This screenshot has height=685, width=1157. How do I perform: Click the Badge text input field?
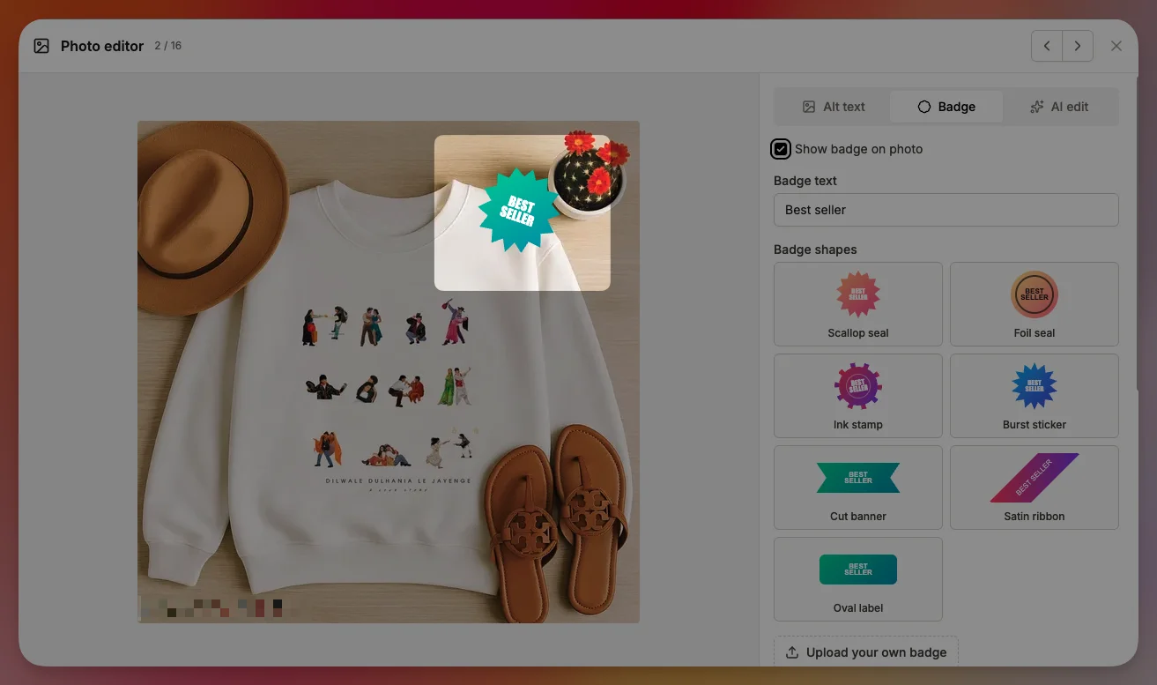(x=946, y=210)
